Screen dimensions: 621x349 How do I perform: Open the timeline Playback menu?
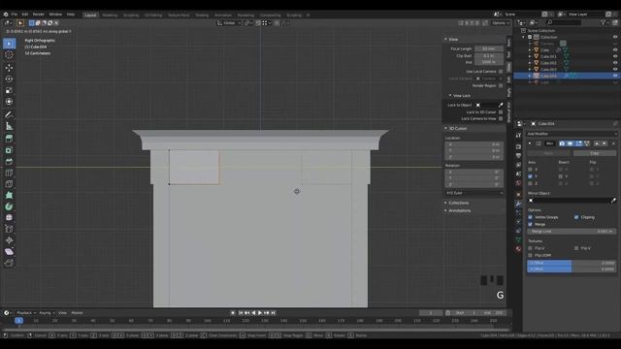point(26,313)
